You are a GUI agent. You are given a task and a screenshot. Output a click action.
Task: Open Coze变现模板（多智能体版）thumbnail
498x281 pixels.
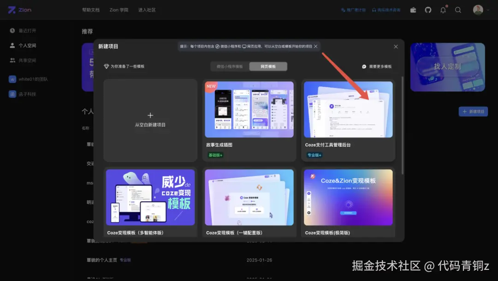[x=150, y=197]
